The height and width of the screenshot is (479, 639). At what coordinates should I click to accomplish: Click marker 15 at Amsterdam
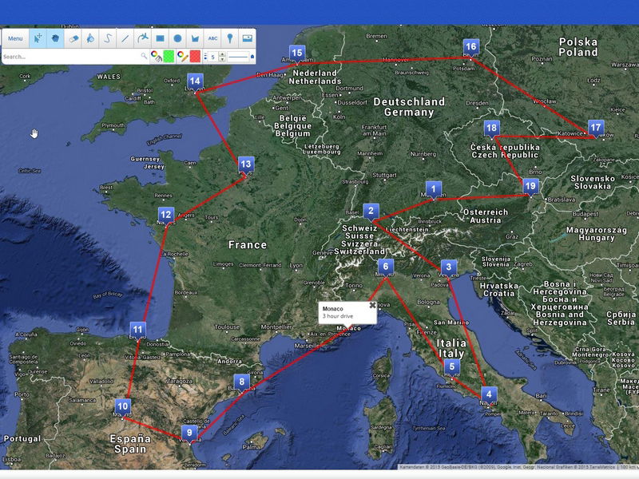coord(297,53)
